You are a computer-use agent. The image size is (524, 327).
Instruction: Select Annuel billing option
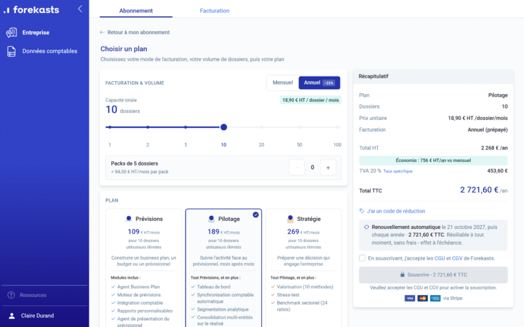click(319, 82)
